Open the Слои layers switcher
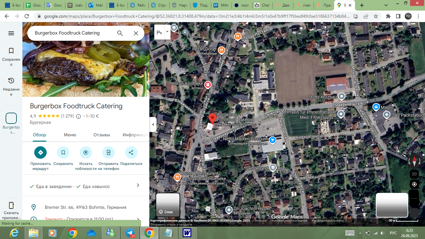The height and width of the screenshot is (239, 425). click(x=168, y=205)
